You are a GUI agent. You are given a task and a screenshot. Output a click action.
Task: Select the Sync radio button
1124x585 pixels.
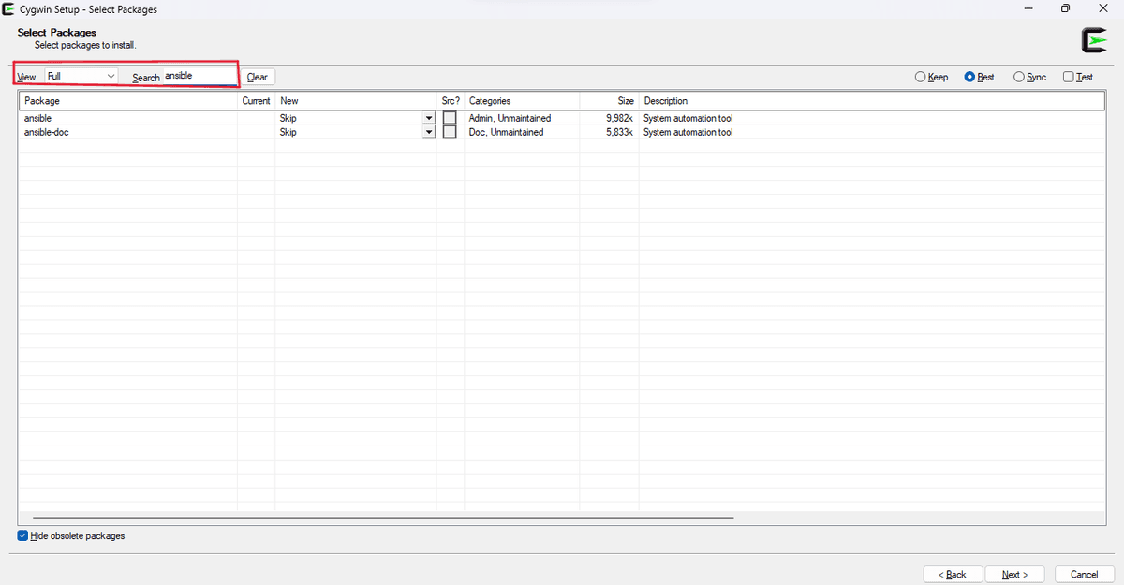[1019, 77]
